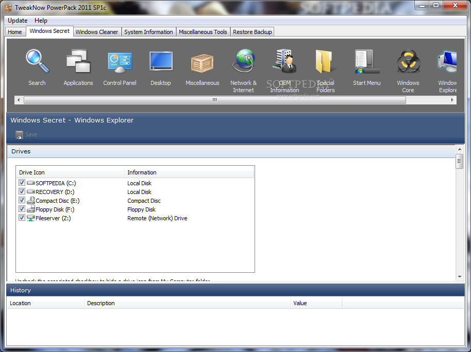471x352 pixels.
Task: Switch to the Miscellaneous Tools tab
Action: [x=203, y=32]
